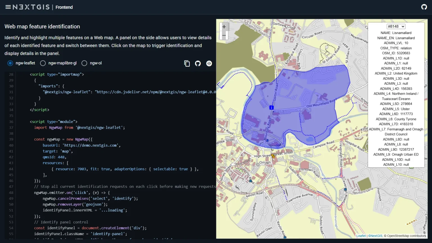Click the code line with baseUrl demo.nextgis.com
This screenshot has width=432, height=243.
pyautogui.click(x=82, y=145)
